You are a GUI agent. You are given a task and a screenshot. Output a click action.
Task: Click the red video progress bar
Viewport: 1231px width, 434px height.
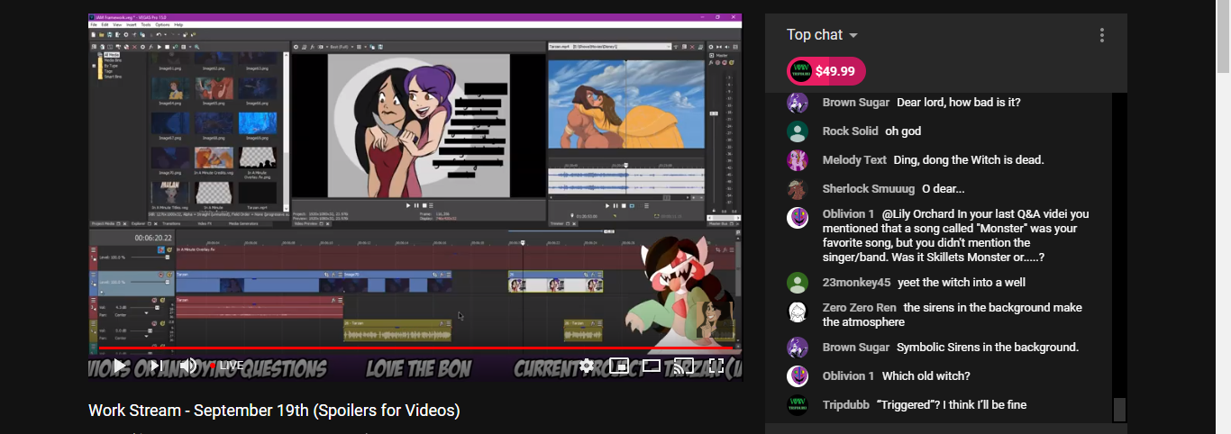click(415, 348)
